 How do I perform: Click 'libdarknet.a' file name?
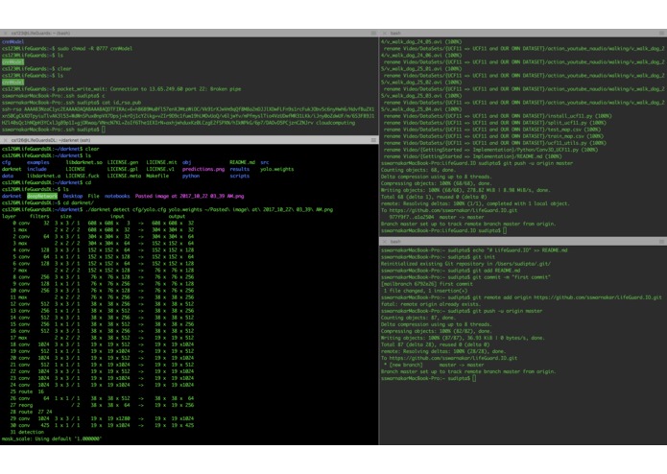[x=44, y=176]
